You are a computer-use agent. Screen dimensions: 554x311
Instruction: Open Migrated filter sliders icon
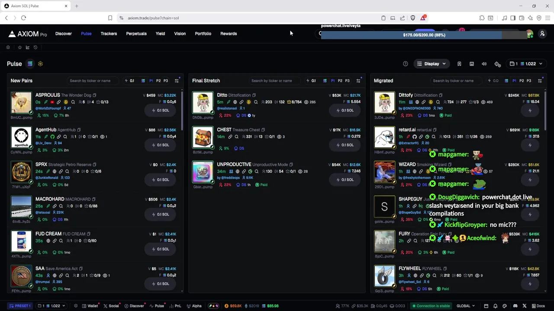coord(540,81)
